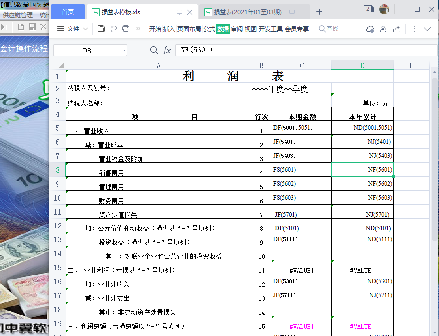Close the 损益表模板.xls tab

click(x=190, y=12)
